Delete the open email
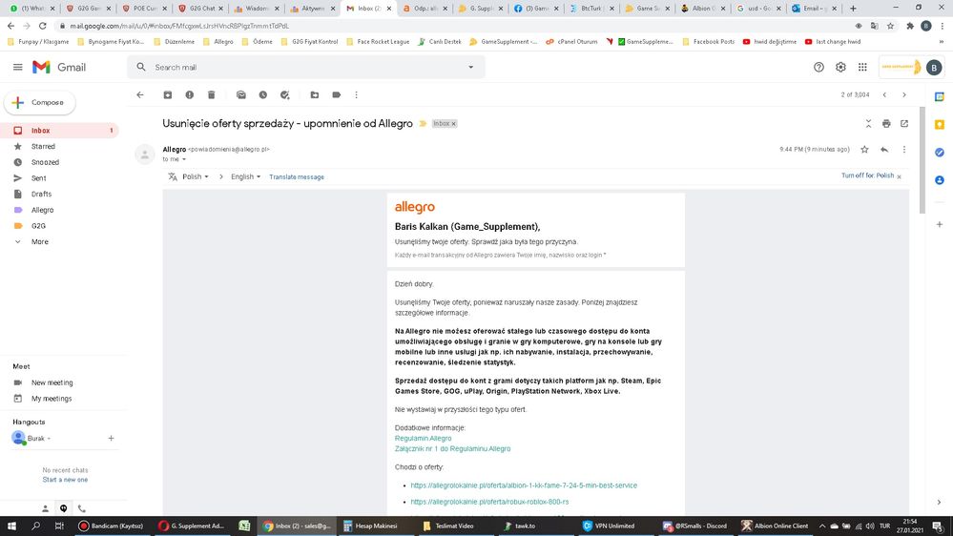Image resolution: width=953 pixels, height=536 pixels. pos(212,94)
